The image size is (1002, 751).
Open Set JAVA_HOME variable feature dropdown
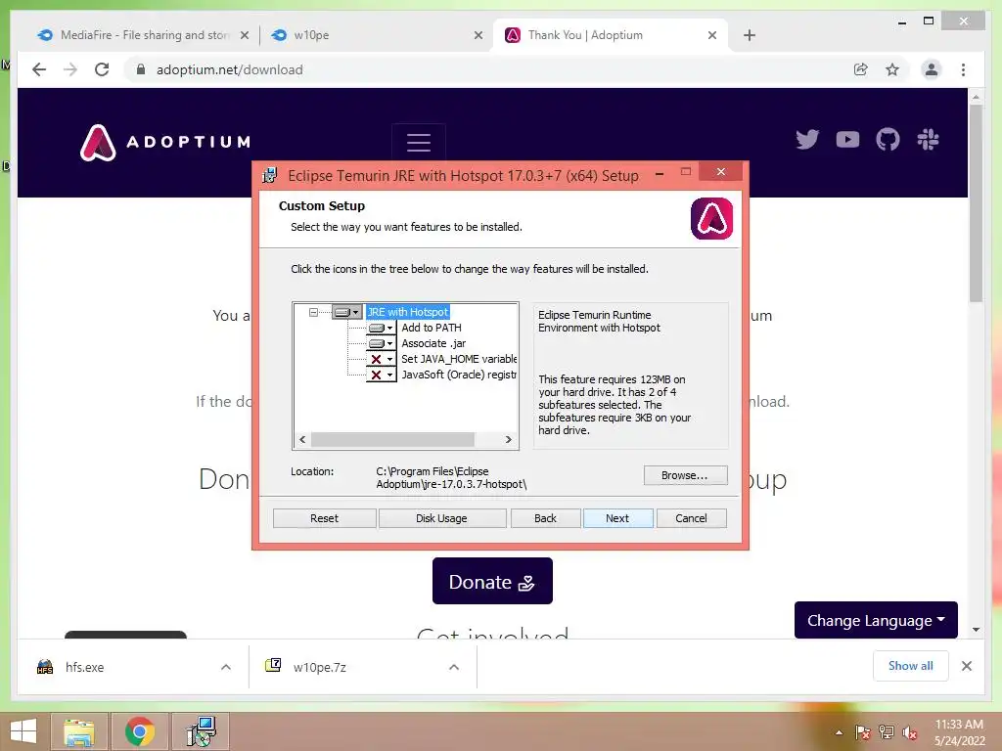click(x=381, y=359)
